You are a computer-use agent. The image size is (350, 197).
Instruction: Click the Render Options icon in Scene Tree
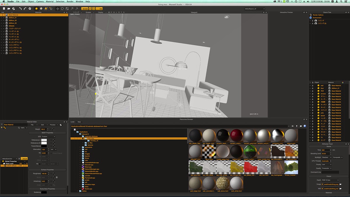[311, 15]
